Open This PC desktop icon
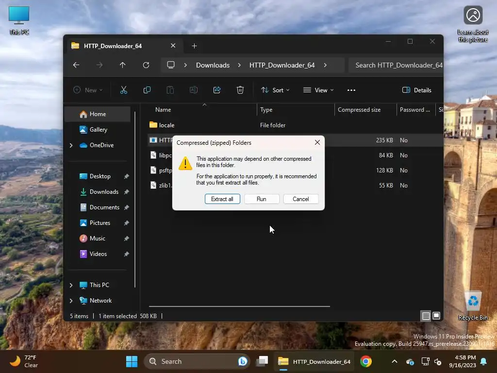 point(19,20)
